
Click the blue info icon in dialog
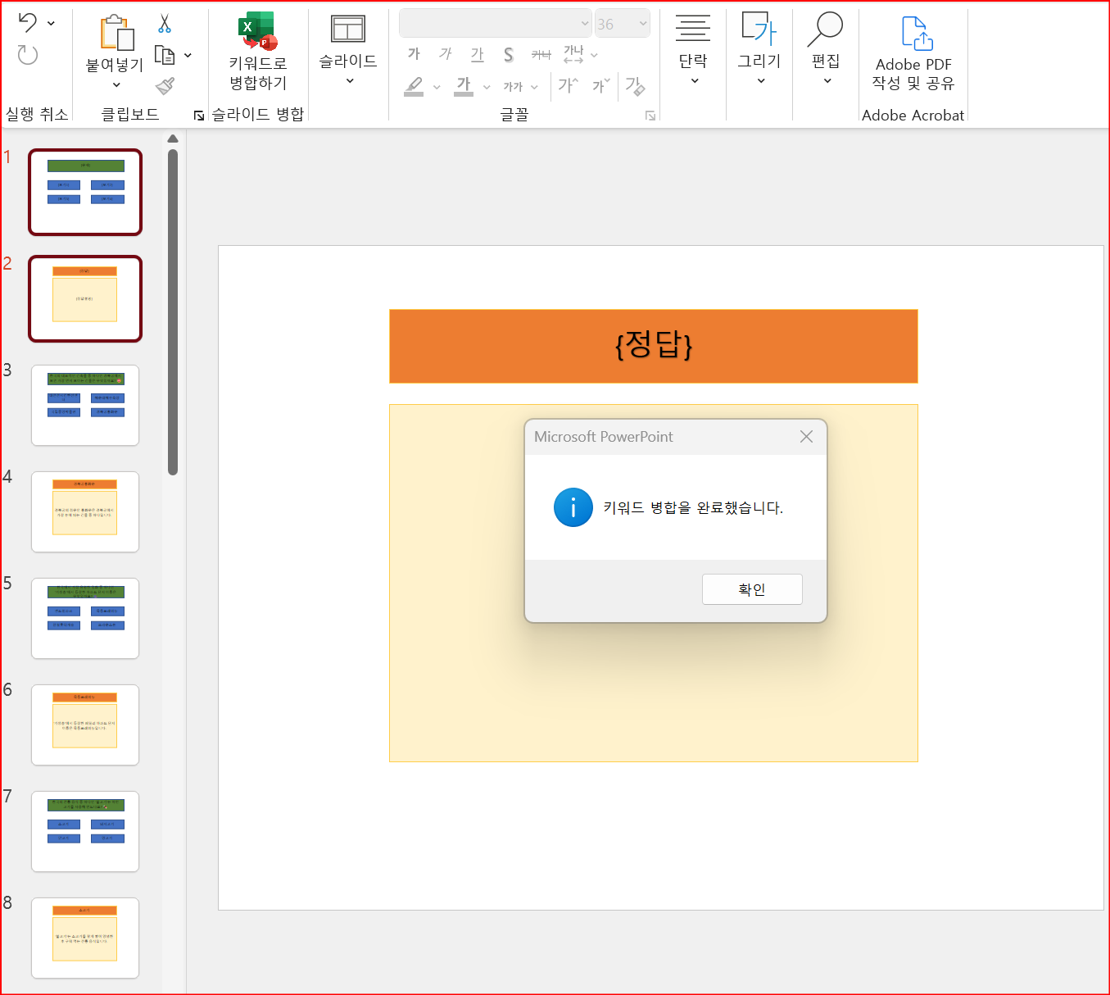[573, 507]
